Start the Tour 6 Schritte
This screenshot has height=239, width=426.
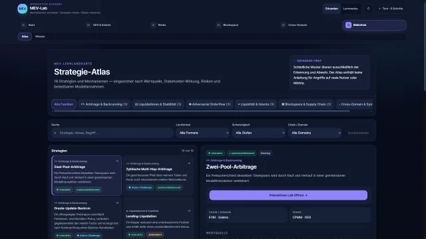[x=391, y=9]
